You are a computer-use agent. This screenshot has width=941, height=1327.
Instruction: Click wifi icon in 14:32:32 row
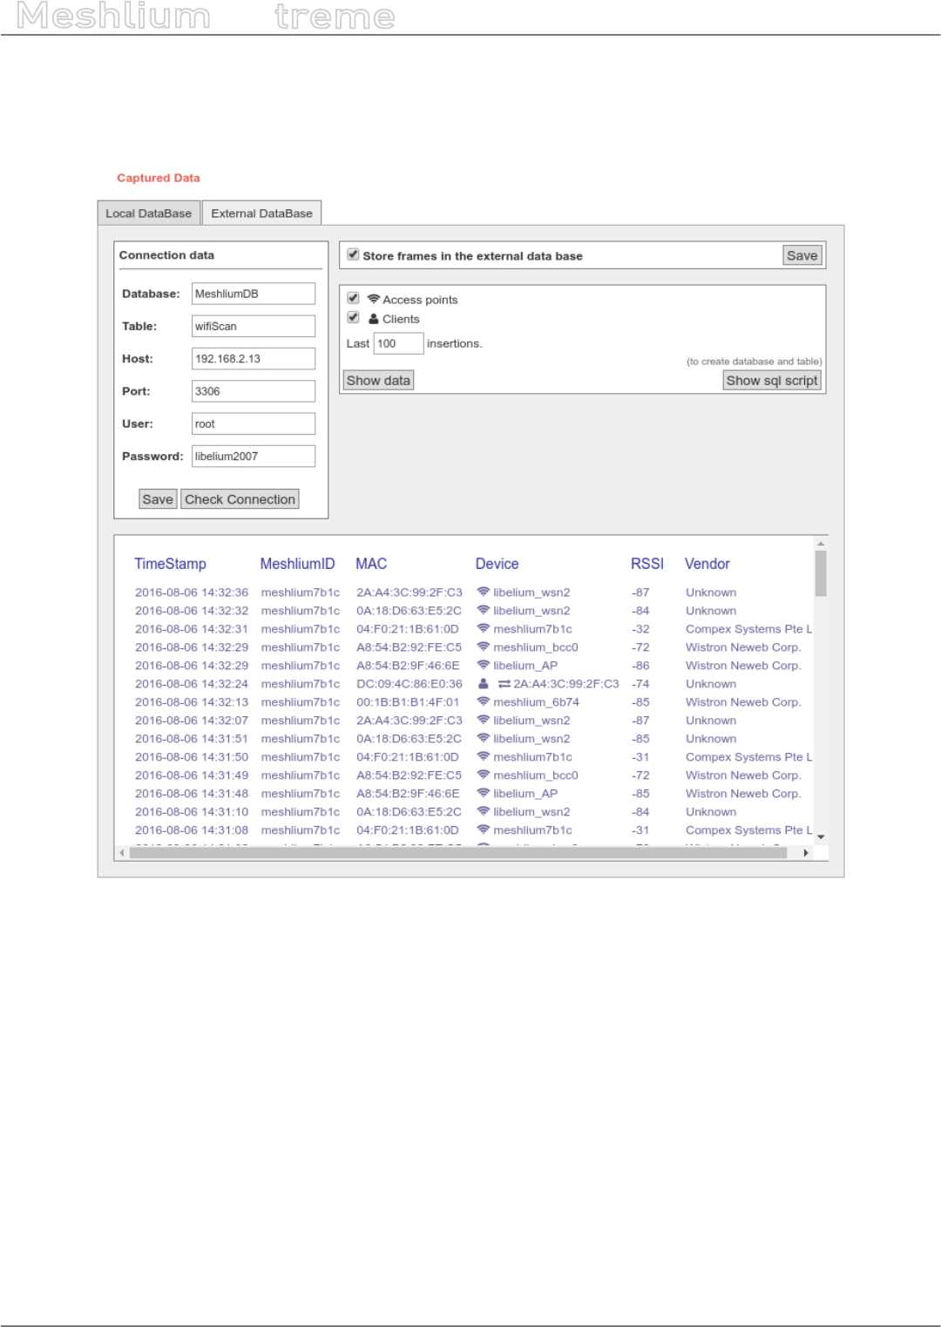(x=483, y=610)
